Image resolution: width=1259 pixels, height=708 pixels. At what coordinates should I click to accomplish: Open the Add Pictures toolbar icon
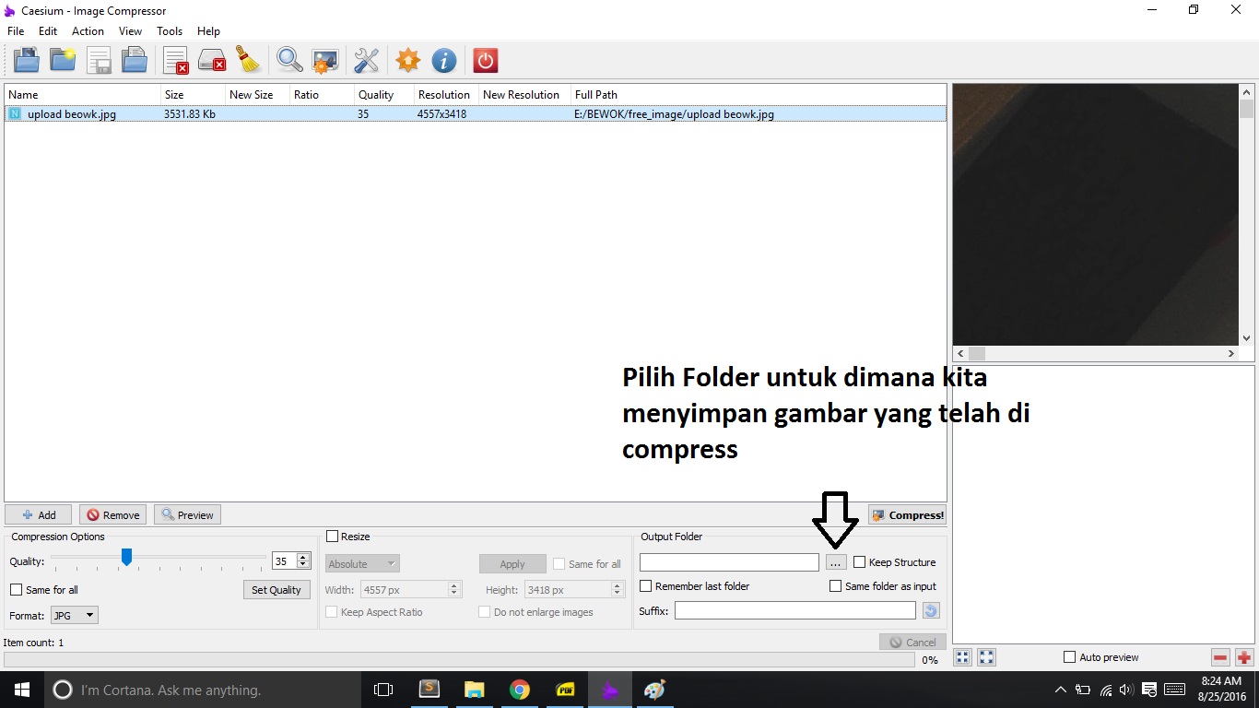coord(26,60)
